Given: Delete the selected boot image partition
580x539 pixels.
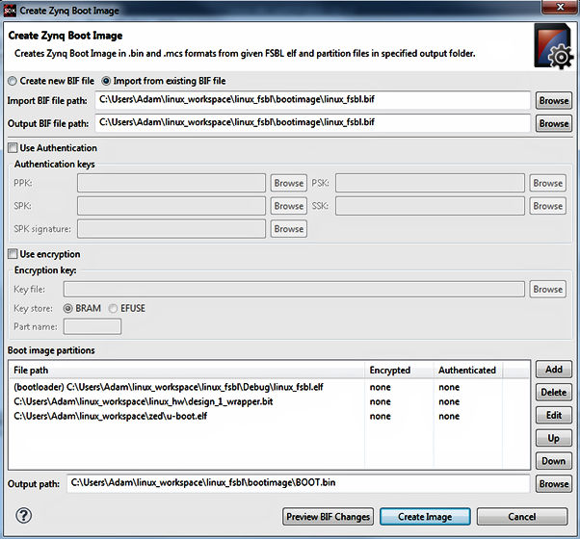Looking at the screenshot, I should [x=554, y=393].
